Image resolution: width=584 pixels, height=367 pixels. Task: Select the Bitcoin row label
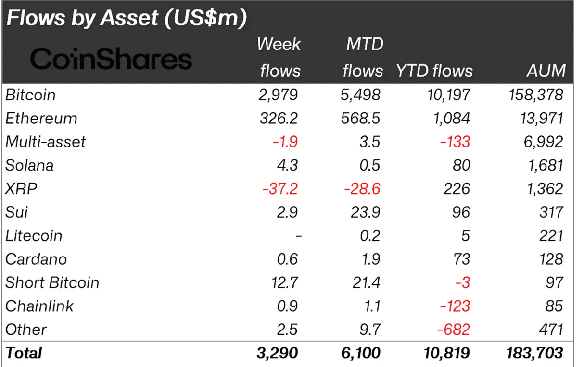pos(30,95)
